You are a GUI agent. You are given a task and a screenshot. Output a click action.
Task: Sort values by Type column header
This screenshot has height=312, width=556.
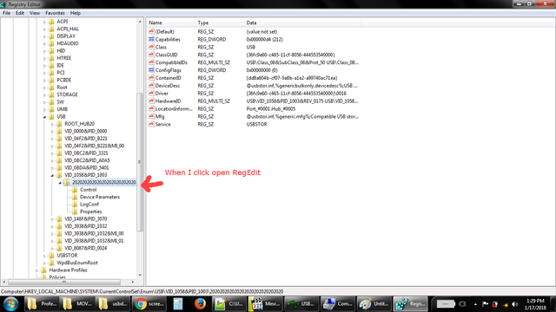[220, 23]
